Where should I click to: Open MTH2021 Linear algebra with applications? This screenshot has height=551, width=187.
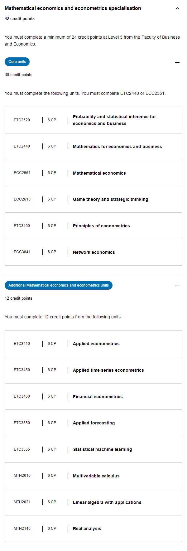(93, 502)
